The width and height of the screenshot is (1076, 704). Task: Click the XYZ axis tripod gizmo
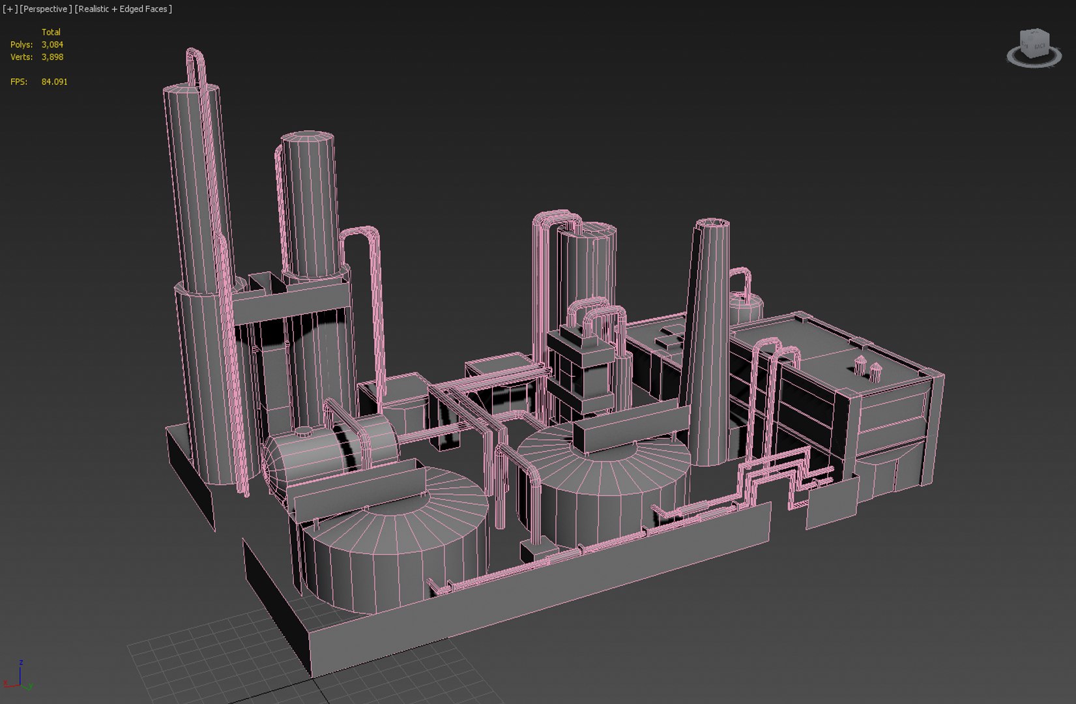pos(18,677)
